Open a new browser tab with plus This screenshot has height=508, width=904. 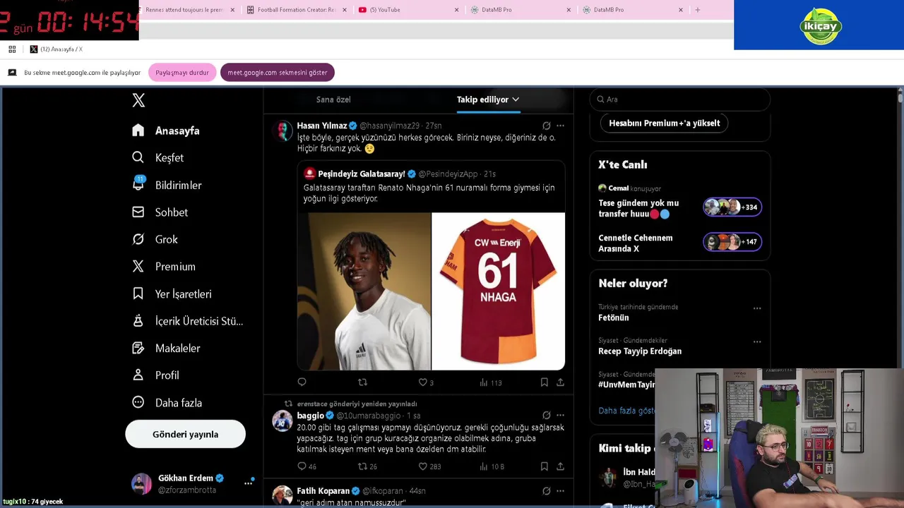(x=697, y=10)
